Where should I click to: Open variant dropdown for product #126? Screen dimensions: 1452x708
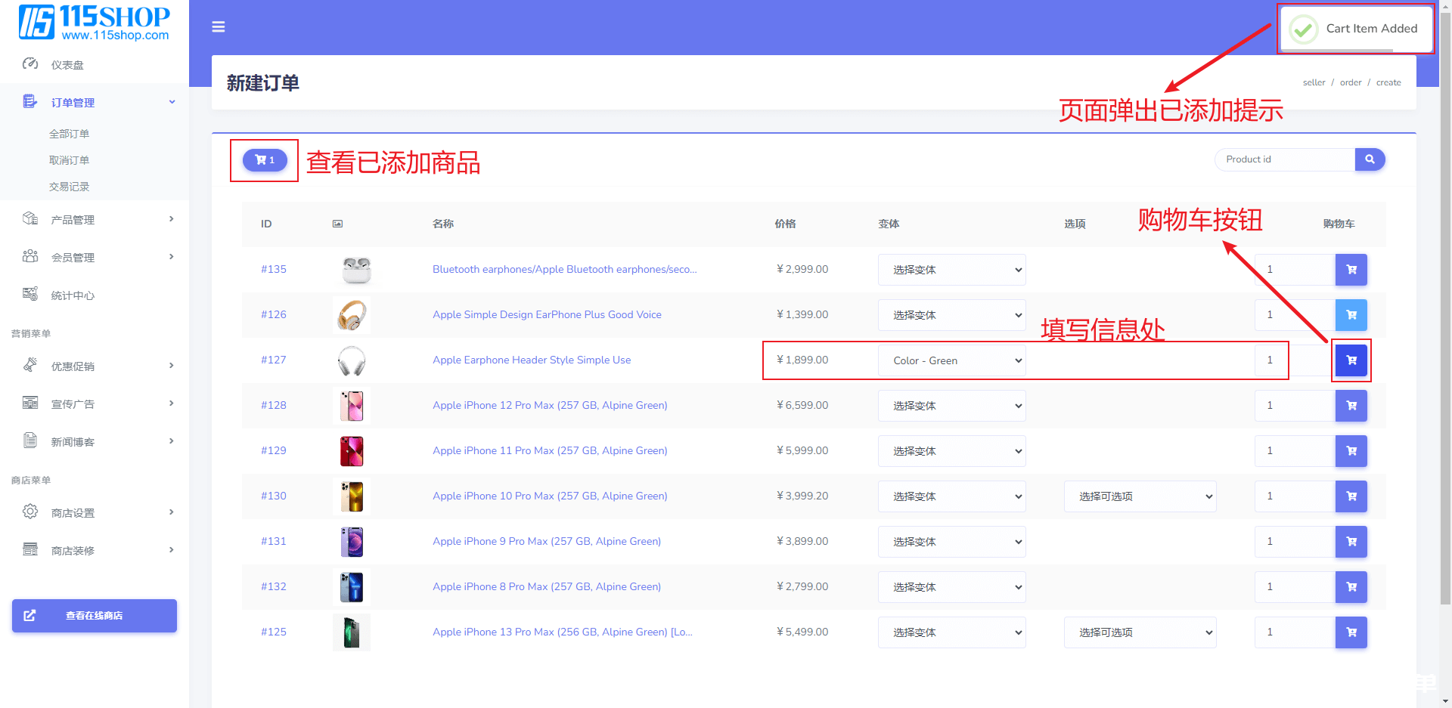[951, 315]
